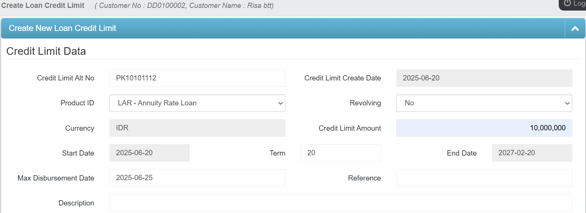Click the Credit Limit Create Date field

click(x=484, y=78)
